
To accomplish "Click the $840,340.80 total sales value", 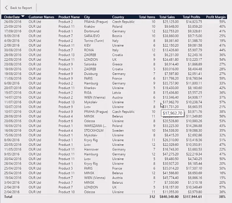I will [x=169, y=197].
